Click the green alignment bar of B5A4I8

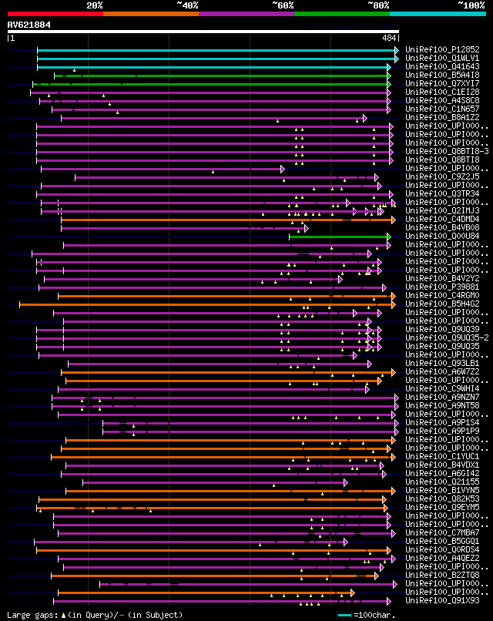click(x=223, y=76)
